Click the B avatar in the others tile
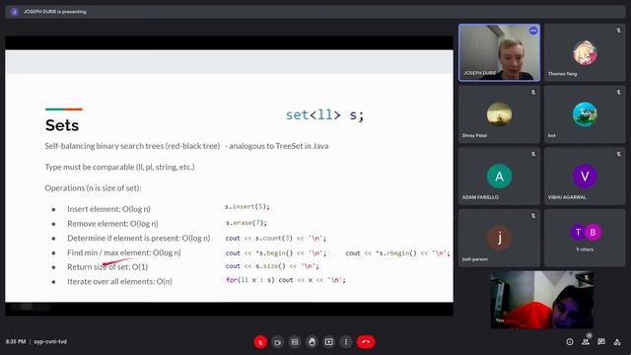 tap(593, 233)
